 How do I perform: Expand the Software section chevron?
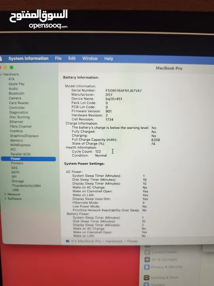[6, 199]
